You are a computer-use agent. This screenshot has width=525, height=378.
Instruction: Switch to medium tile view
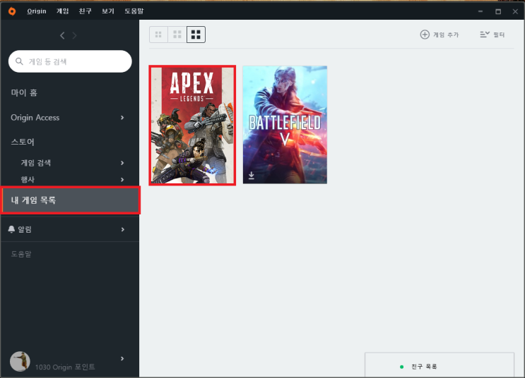tap(177, 35)
